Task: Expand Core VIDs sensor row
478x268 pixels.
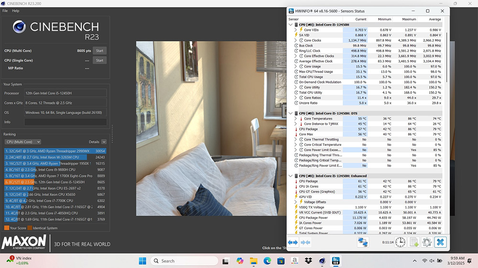Action: [x=295, y=30]
